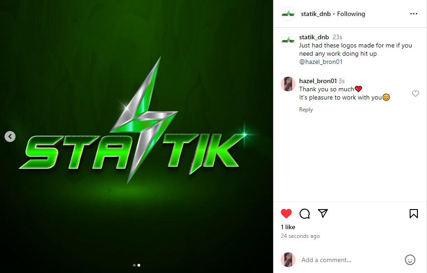The image size is (427, 273).
Task: Open the three-dot more options menu
Action: (x=414, y=14)
